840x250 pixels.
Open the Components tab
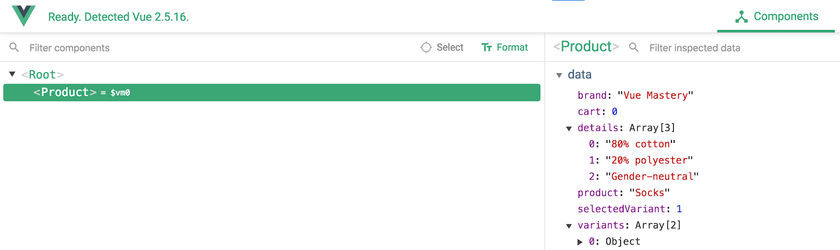pos(776,17)
